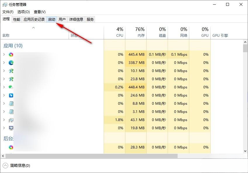Sort processes by the GPU column
This screenshot has height=173, width=248.
200,33
